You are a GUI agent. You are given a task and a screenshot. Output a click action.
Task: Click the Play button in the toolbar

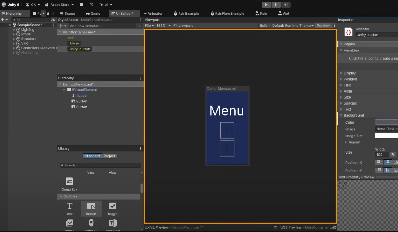tap(266, 5)
